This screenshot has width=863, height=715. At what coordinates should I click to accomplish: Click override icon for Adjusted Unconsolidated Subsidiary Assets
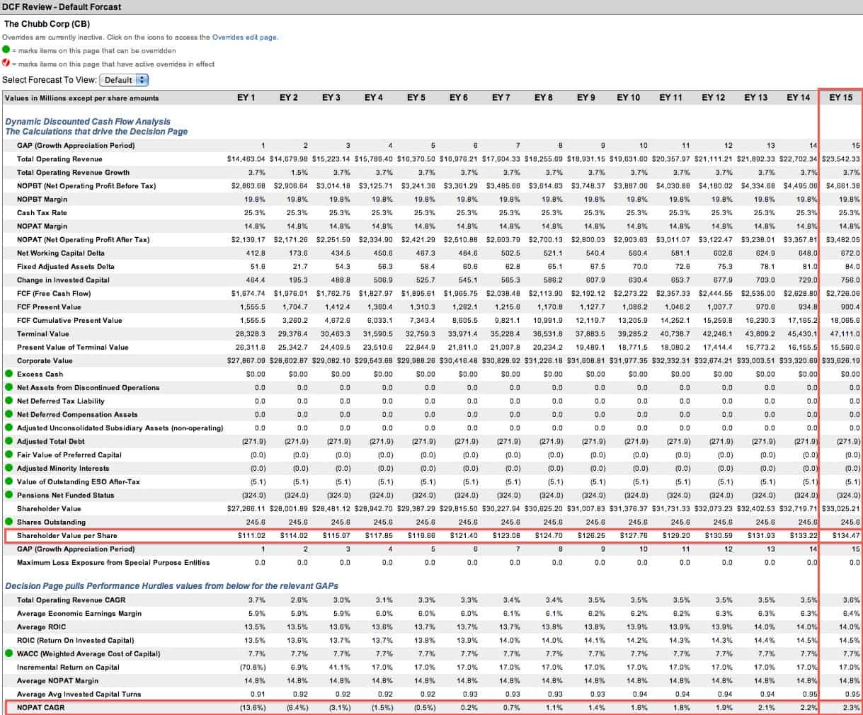(8, 428)
